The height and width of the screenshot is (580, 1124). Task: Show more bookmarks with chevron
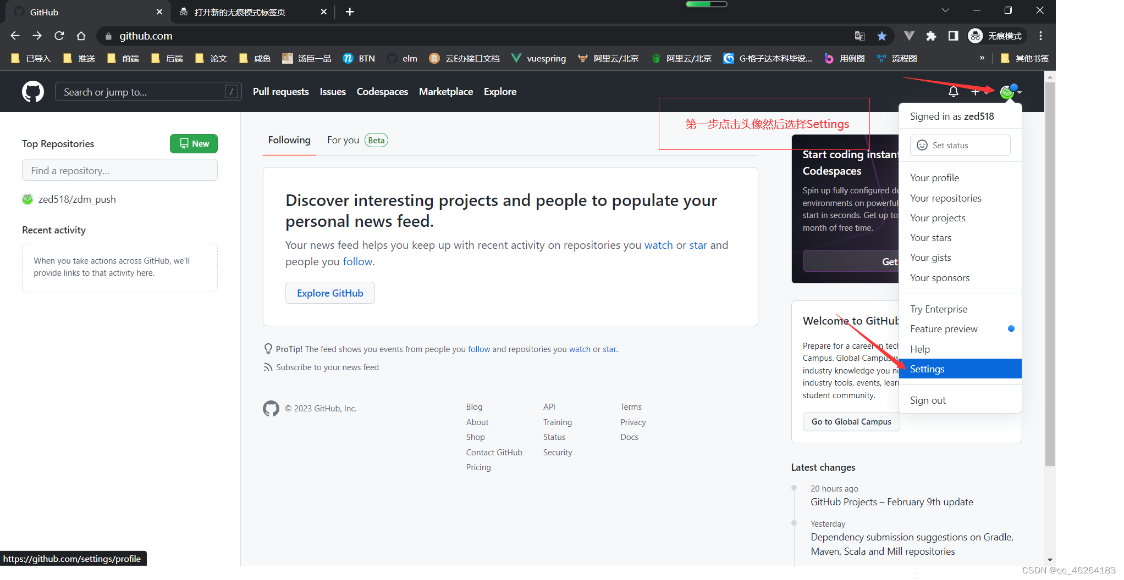click(x=982, y=58)
